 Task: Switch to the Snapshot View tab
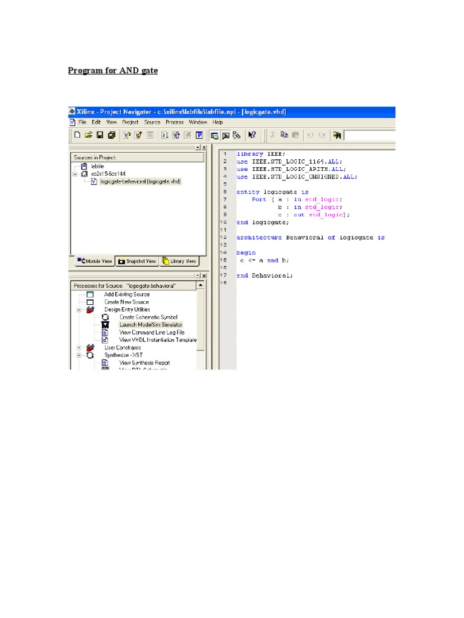[137, 261]
